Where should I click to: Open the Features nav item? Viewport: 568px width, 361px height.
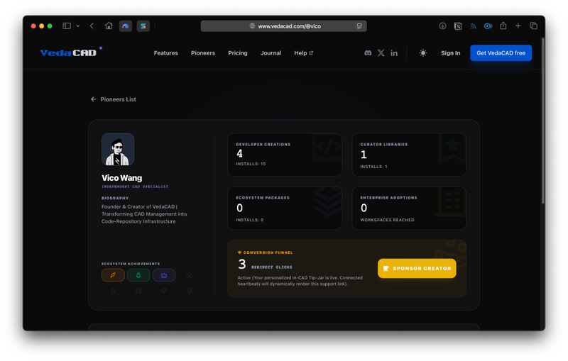[166, 52]
